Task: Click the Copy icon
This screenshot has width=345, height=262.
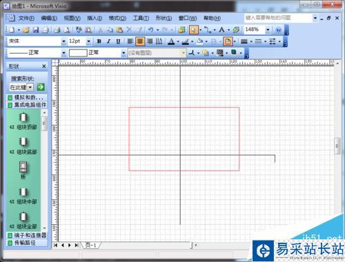Action: (x=110, y=30)
